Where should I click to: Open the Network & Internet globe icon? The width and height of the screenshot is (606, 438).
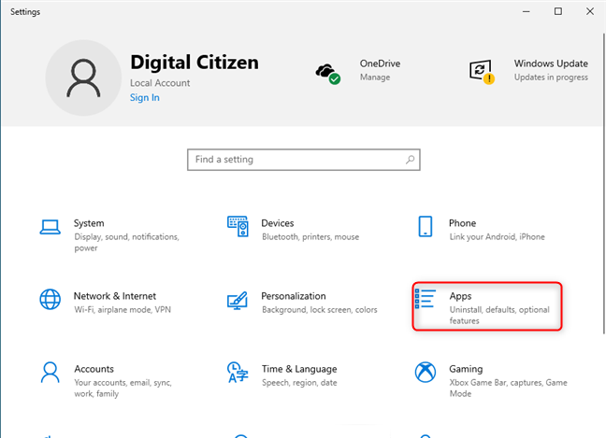(50, 299)
